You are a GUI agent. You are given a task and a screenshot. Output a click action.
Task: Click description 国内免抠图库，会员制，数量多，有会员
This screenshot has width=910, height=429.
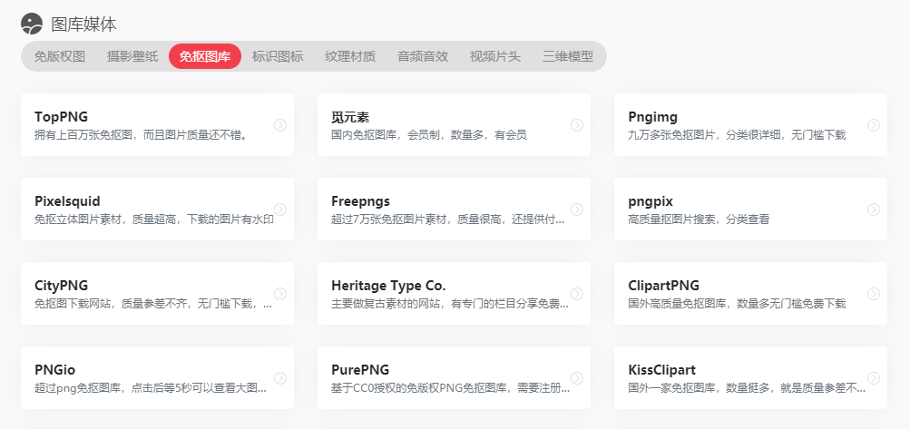click(x=429, y=135)
